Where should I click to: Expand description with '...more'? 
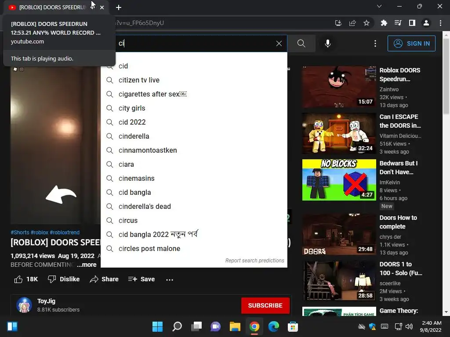click(87, 265)
